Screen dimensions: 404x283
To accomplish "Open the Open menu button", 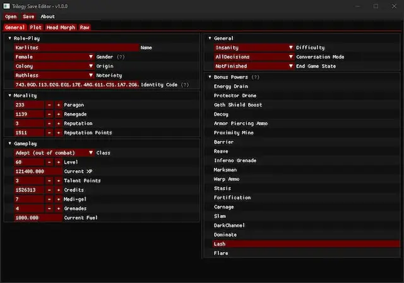I will point(11,16).
